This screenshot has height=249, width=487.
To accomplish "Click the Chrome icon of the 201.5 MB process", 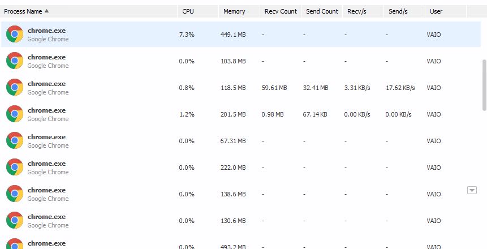I will [x=15, y=114].
